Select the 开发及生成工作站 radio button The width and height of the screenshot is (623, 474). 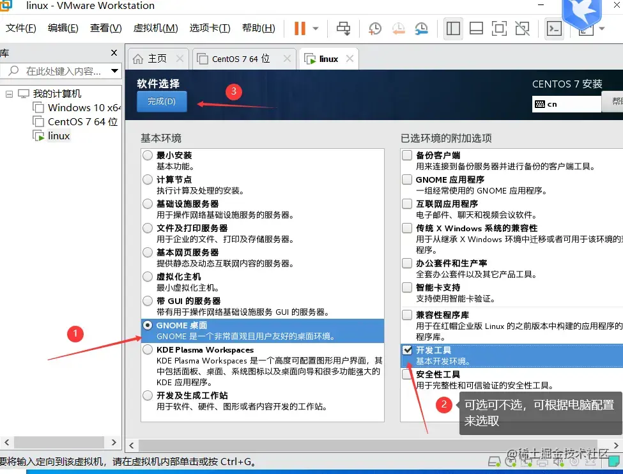148,395
